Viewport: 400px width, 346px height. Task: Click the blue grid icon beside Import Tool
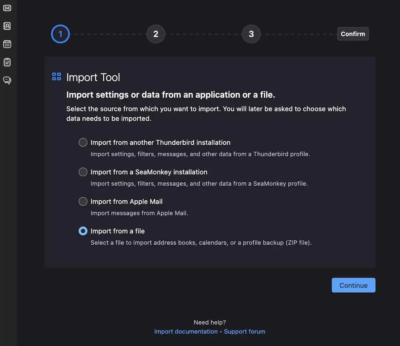click(56, 76)
